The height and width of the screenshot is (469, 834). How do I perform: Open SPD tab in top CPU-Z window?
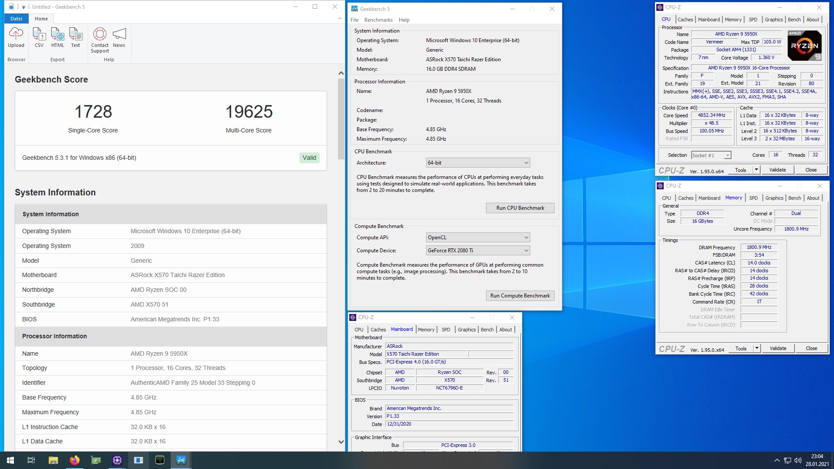pos(753,20)
